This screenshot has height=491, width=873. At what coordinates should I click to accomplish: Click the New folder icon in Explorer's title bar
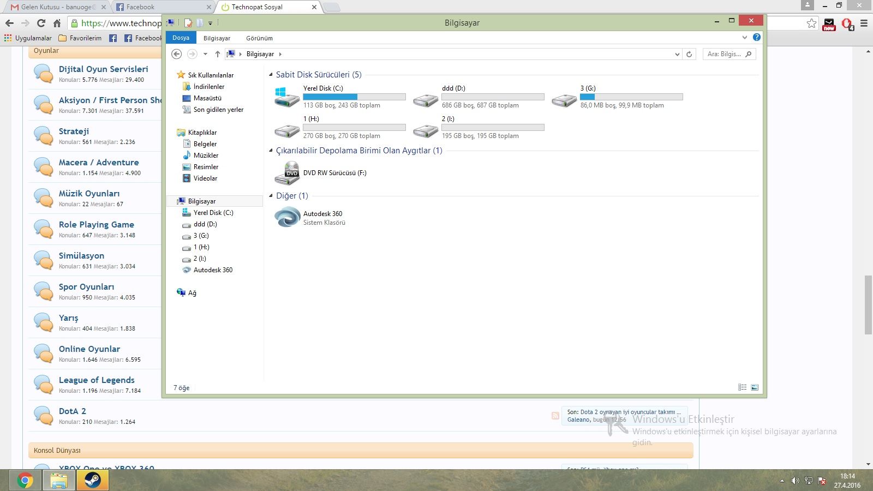click(200, 23)
